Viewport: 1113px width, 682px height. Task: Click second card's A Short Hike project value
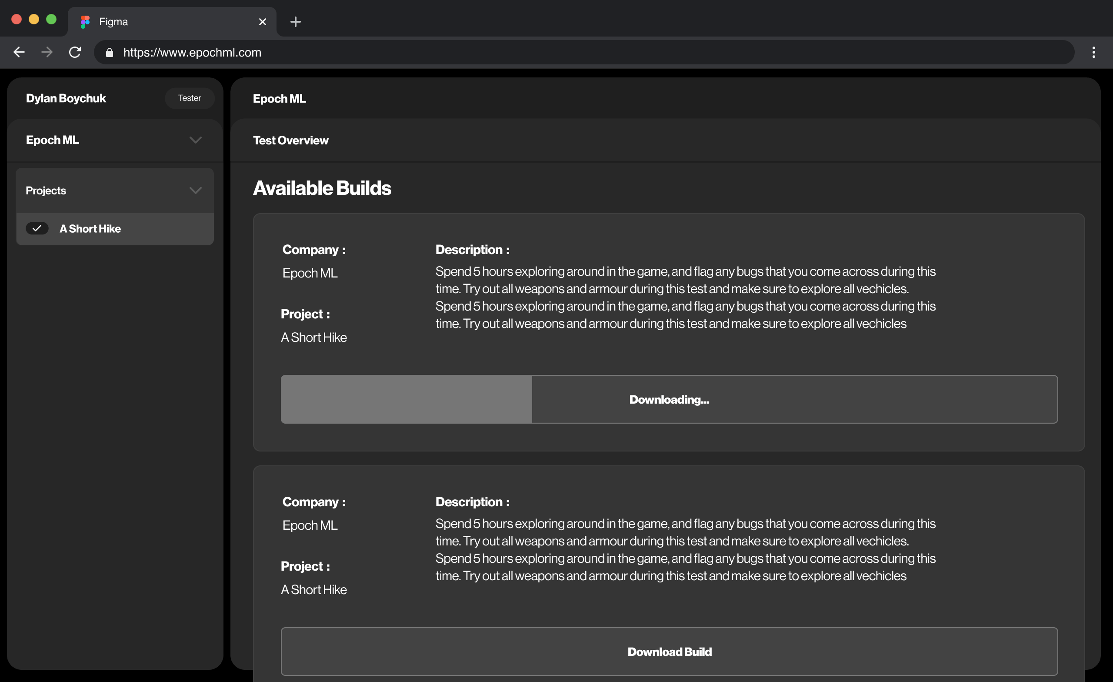tap(314, 590)
